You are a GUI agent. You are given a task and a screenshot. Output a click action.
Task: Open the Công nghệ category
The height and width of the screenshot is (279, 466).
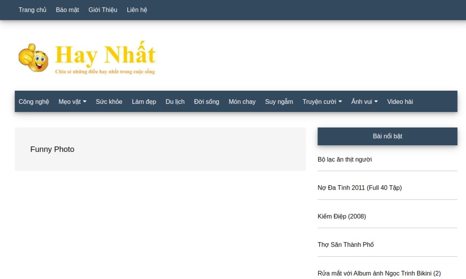[x=34, y=102]
